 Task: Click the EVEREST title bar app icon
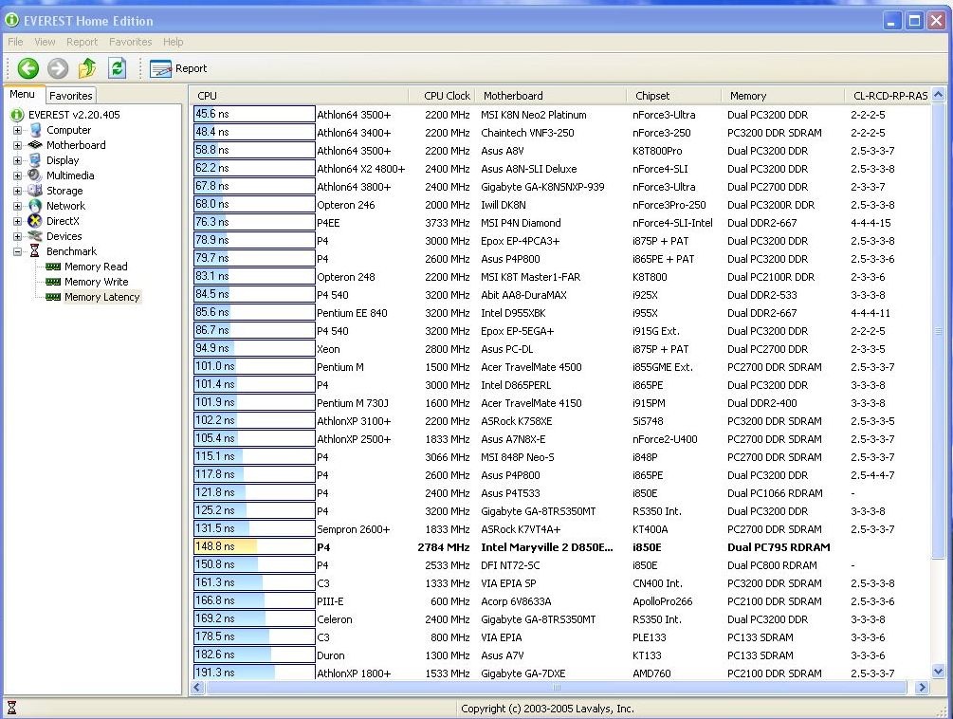(x=11, y=21)
